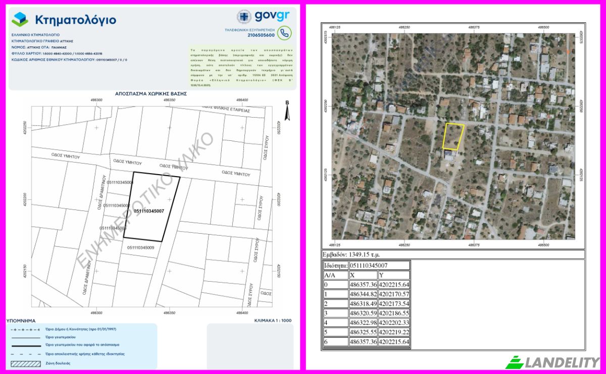Click legend entry Όριο γεωτεμαχίου που αφορά το απόσπασμα

click(x=83, y=346)
